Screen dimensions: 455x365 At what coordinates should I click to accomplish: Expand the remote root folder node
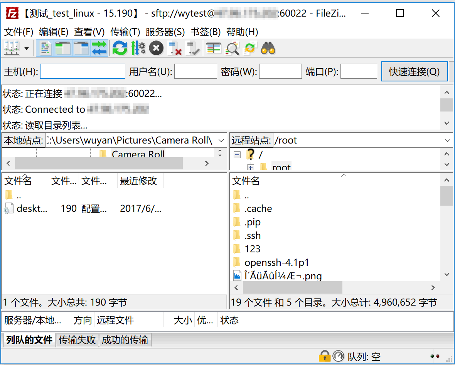pyautogui.click(x=250, y=167)
